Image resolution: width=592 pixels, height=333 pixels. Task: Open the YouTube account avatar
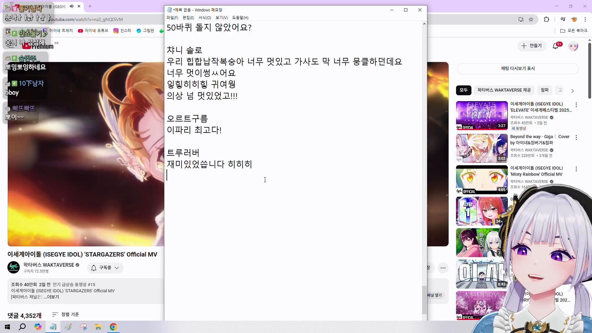tap(573, 46)
